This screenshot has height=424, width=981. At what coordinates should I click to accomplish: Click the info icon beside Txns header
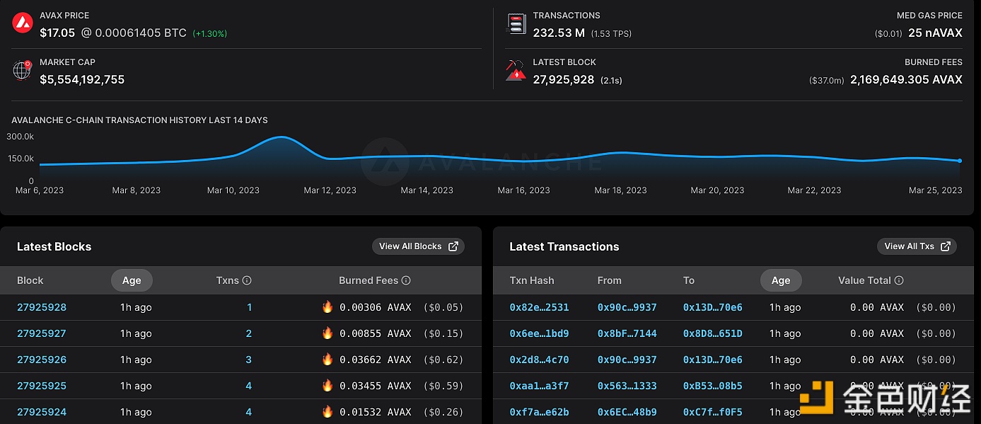tap(247, 280)
